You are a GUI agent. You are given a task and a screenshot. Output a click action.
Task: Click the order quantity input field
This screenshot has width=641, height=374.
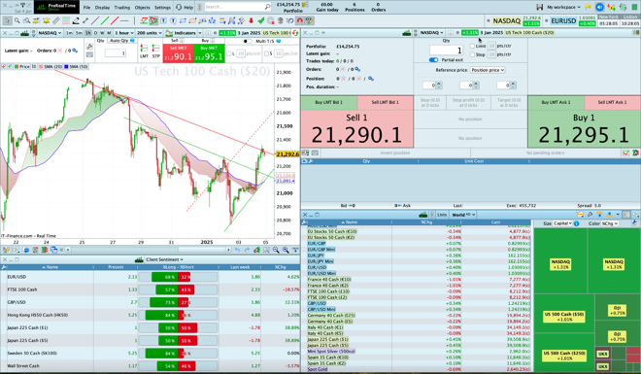pos(446,51)
